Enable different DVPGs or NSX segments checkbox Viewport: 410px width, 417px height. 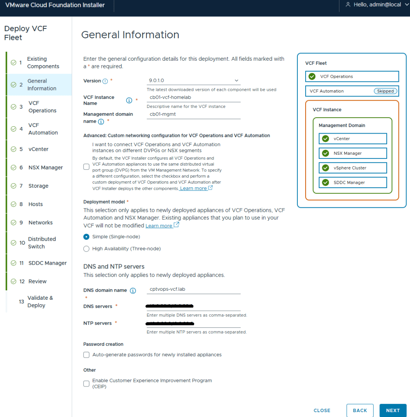coord(86,167)
